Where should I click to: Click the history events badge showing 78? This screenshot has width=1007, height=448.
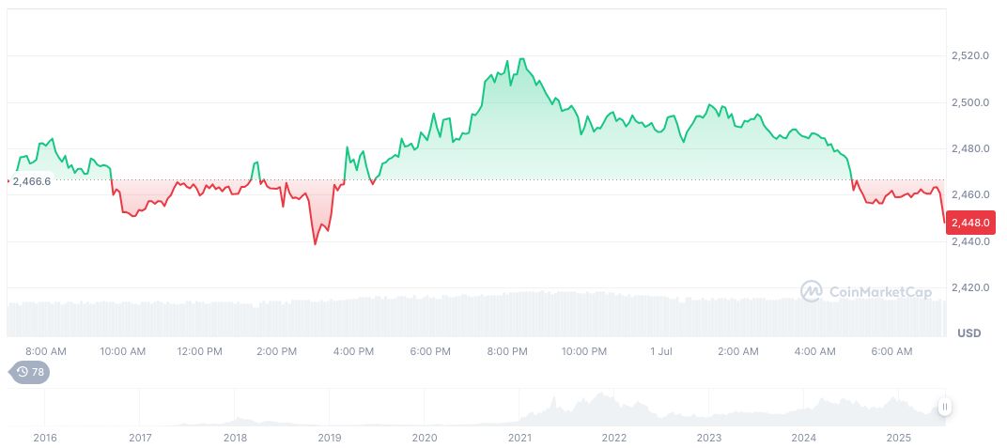pyautogui.click(x=31, y=372)
